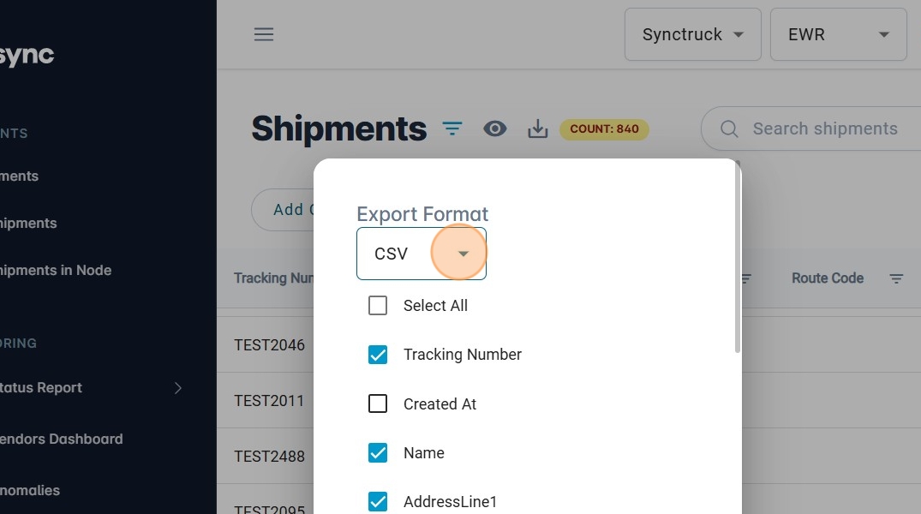Click the COUNT: 840 badge

click(604, 129)
